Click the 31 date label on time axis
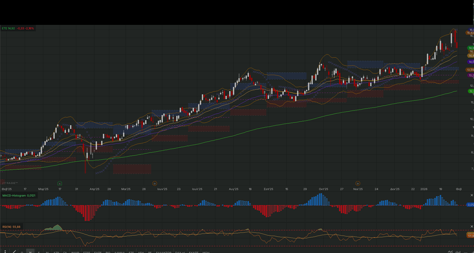This screenshot has width=474, height=253. [x=77, y=189]
